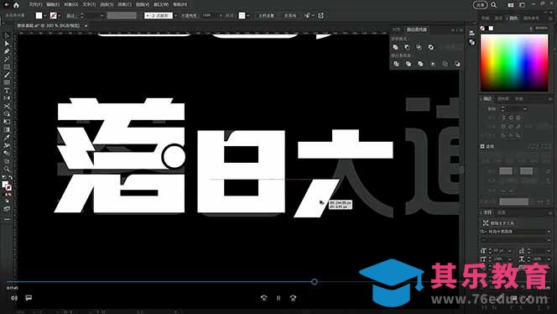This screenshot has height=314, width=557.
Task: Click Pathfinder Minus Front icon
Action: pyautogui.click(x=407, y=47)
